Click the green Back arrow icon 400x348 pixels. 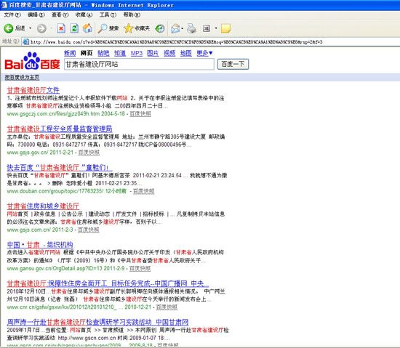pyautogui.click(x=9, y=28)
